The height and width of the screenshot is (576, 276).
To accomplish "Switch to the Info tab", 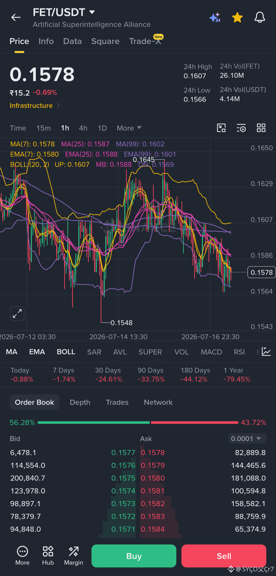I will [x=46, y=41].
